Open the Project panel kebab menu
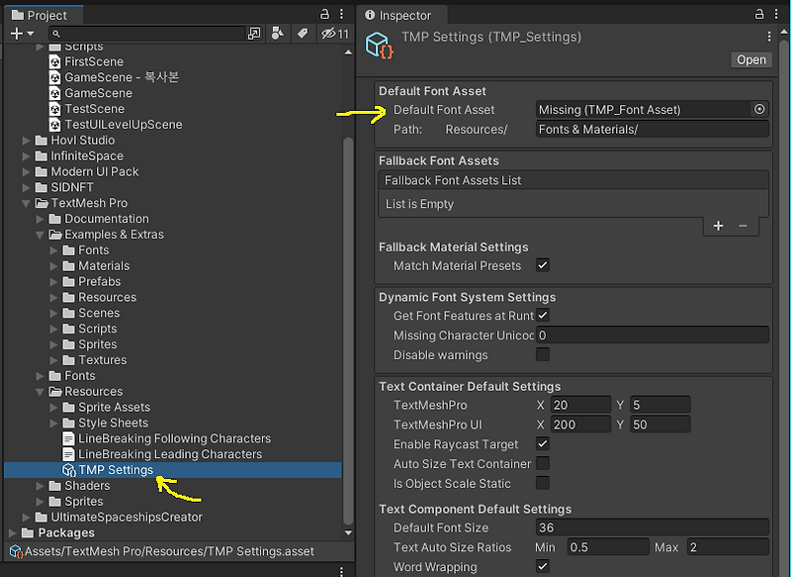791x577 pixels. tap(341, 14)
